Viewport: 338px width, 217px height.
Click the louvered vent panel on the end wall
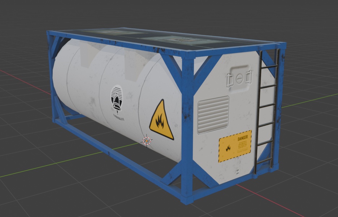(x=213, y=115)
